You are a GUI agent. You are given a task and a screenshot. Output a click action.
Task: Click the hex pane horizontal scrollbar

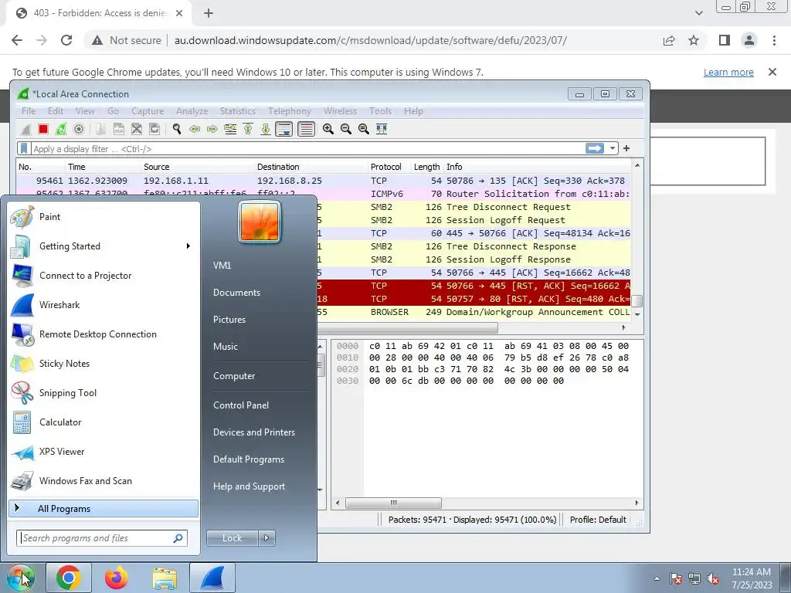393,503
